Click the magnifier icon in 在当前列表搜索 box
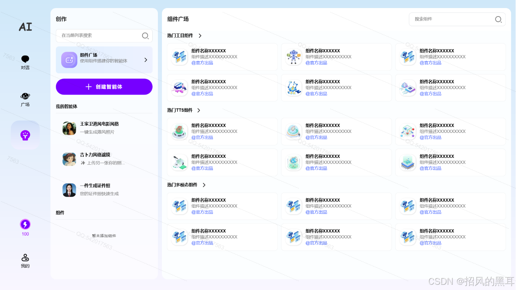 (x=145, y=36)
